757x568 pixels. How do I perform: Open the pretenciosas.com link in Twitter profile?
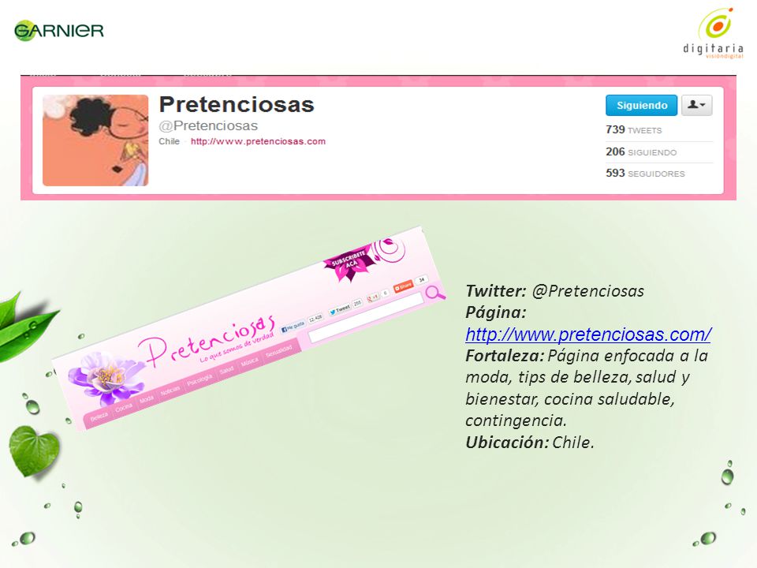coord(258,141)
